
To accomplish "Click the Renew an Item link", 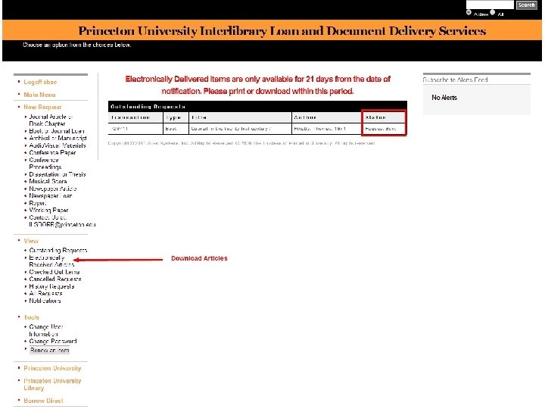I will 50,351.
